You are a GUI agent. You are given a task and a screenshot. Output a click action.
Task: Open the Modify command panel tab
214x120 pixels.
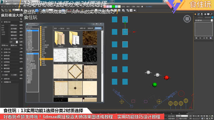[199, 14]
